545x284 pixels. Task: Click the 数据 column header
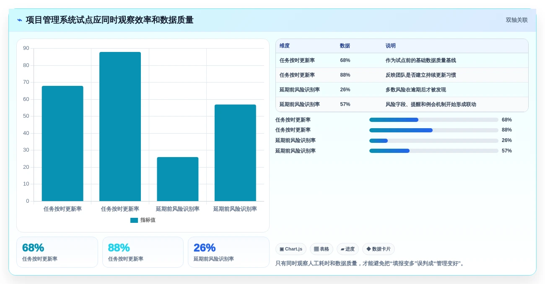[345, 46]
